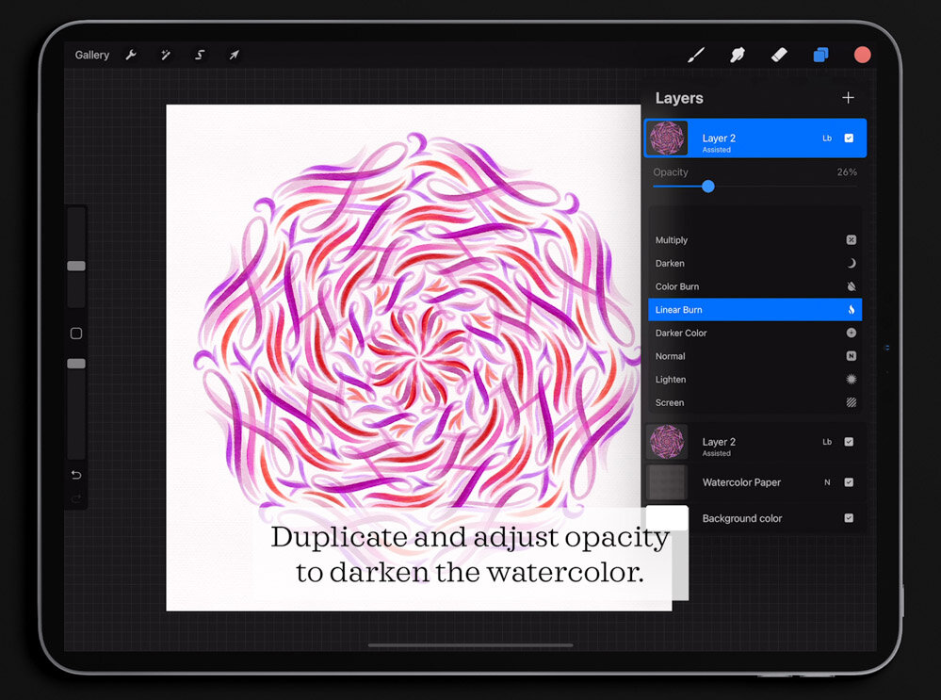Hide the top Layer 2
941x700 pixels.
(x=849, y=138)
